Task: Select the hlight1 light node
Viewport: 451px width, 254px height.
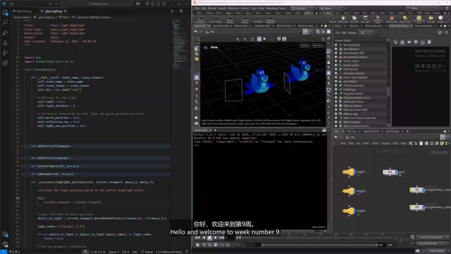Action: point(349,172)
